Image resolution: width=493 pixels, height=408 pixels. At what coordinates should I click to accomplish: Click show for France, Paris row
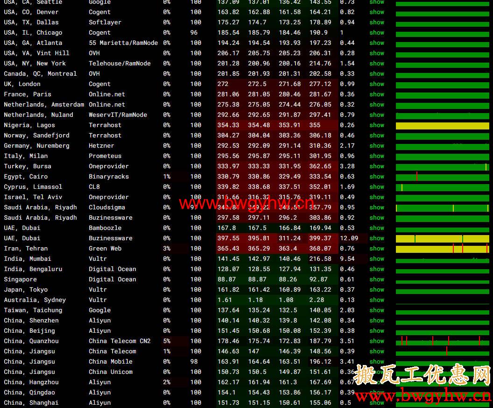pos(377,94)
